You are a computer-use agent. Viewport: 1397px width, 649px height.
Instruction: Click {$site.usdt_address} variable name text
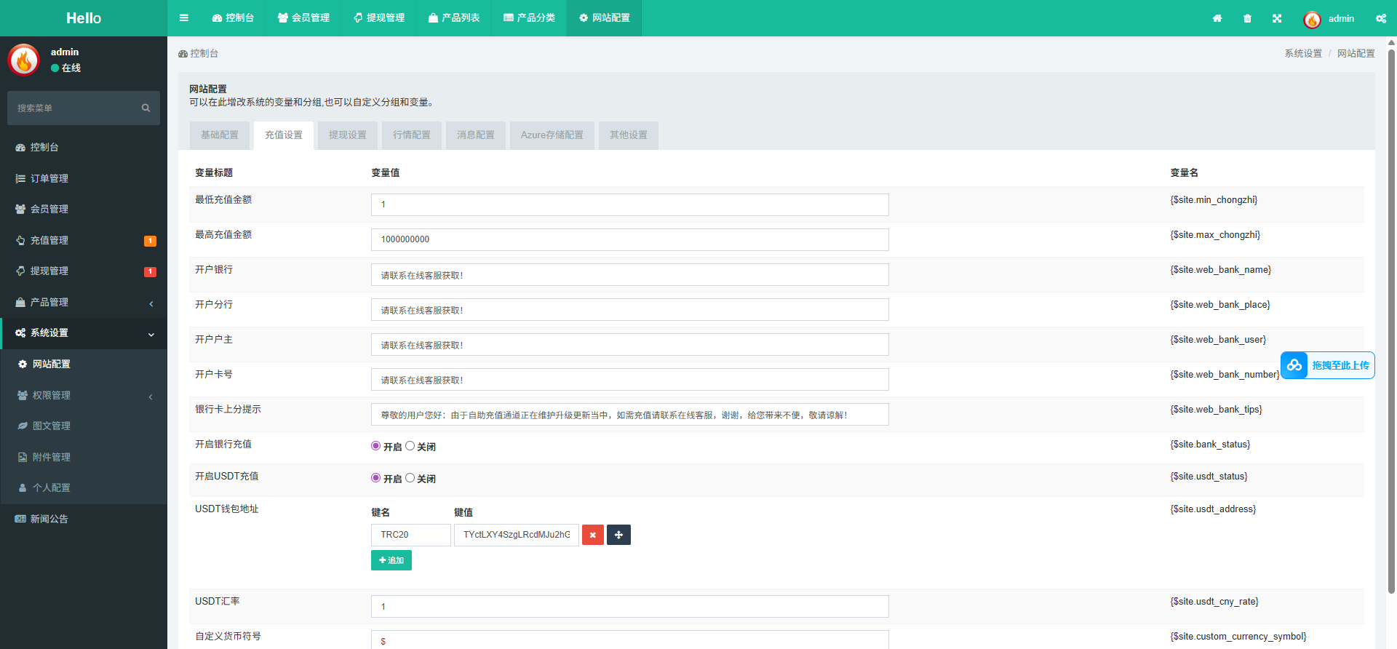[1213, 509]
